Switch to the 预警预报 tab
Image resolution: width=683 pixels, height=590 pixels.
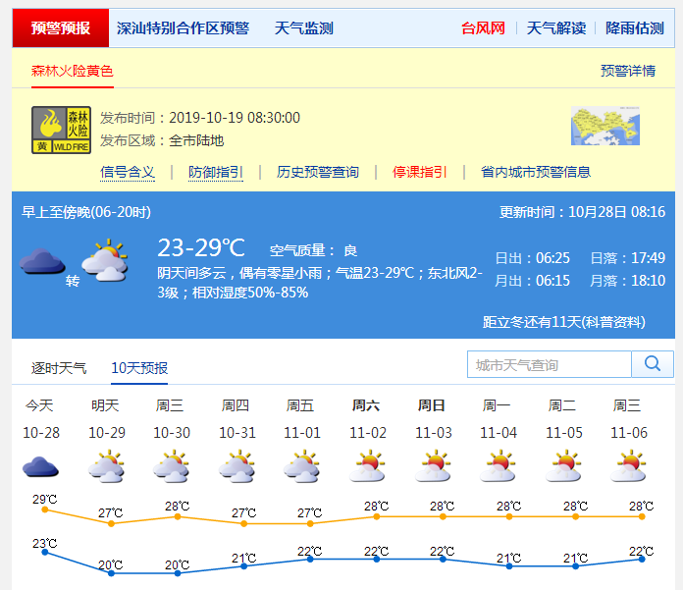click(60, 28)
